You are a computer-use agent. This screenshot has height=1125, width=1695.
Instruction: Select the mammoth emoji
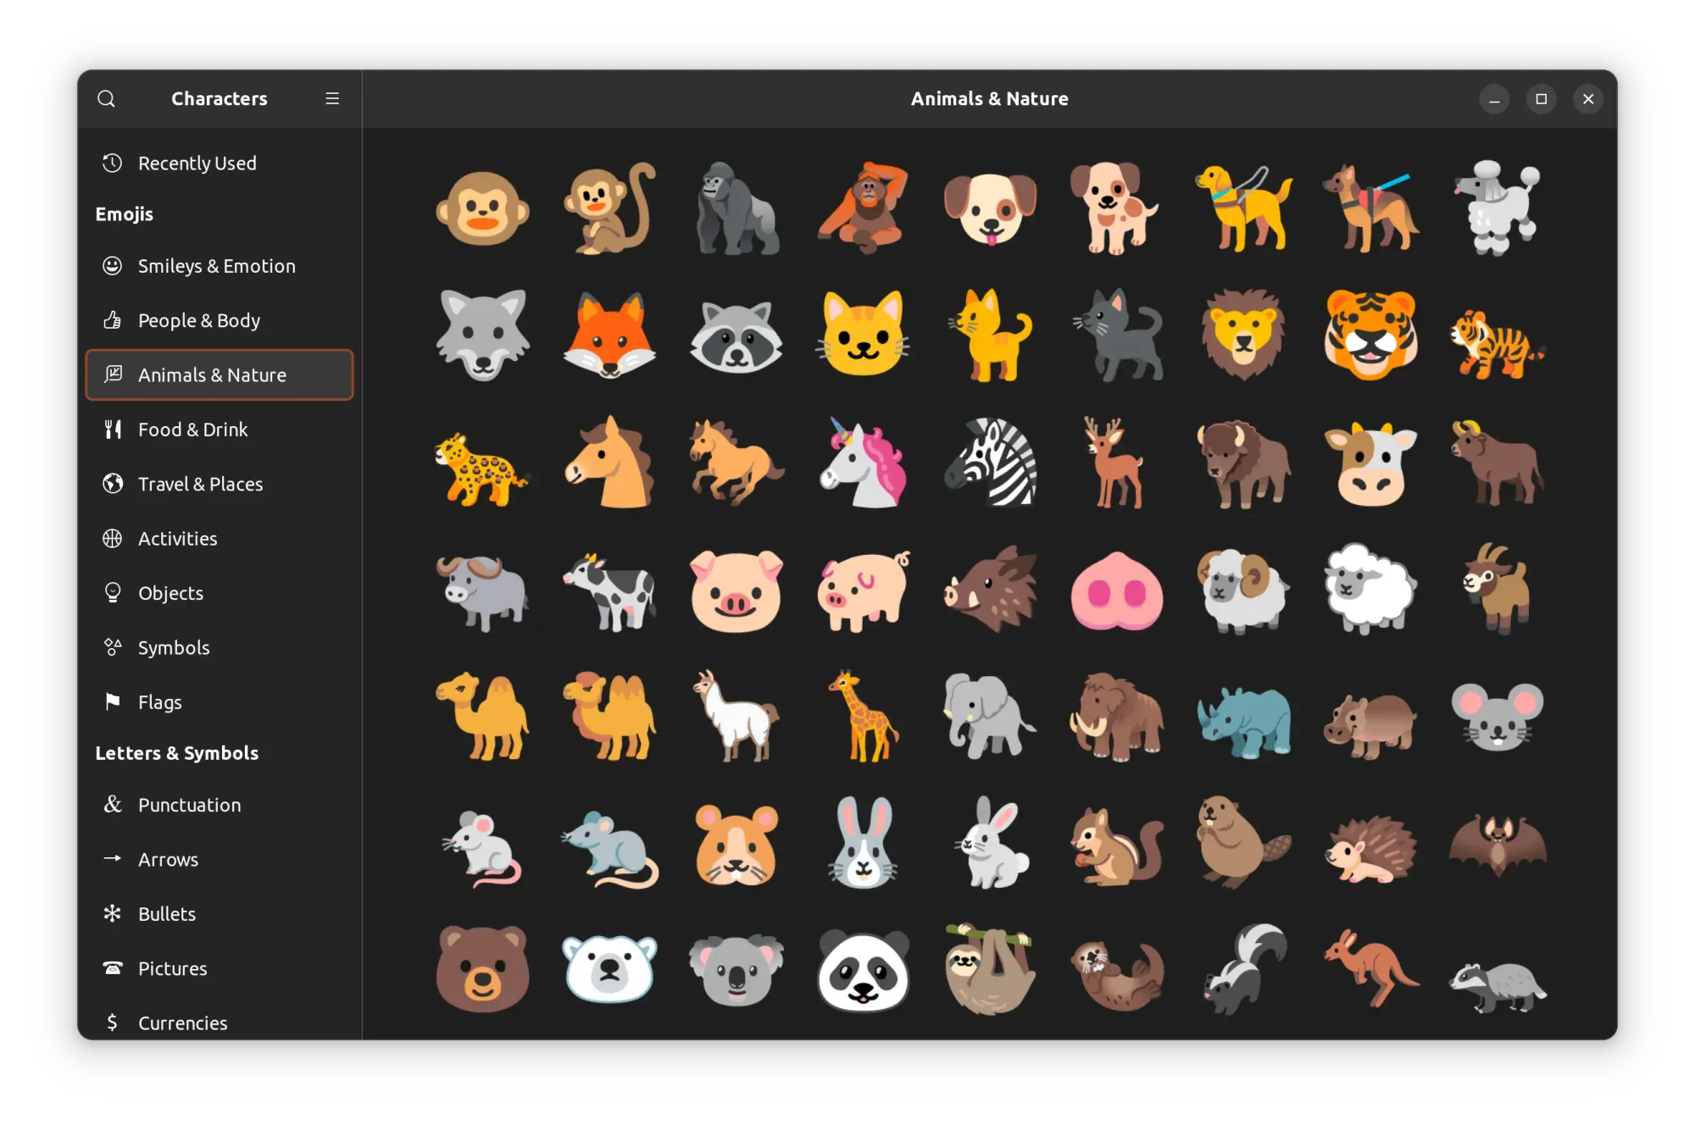[1117, 717]
